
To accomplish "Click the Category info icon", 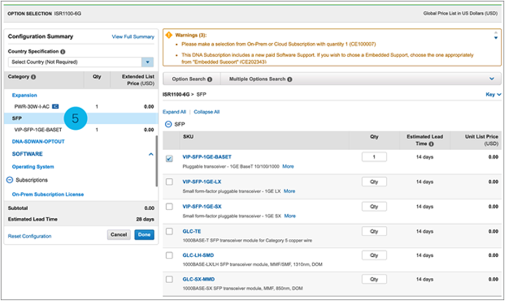I will tap(34, 77).
